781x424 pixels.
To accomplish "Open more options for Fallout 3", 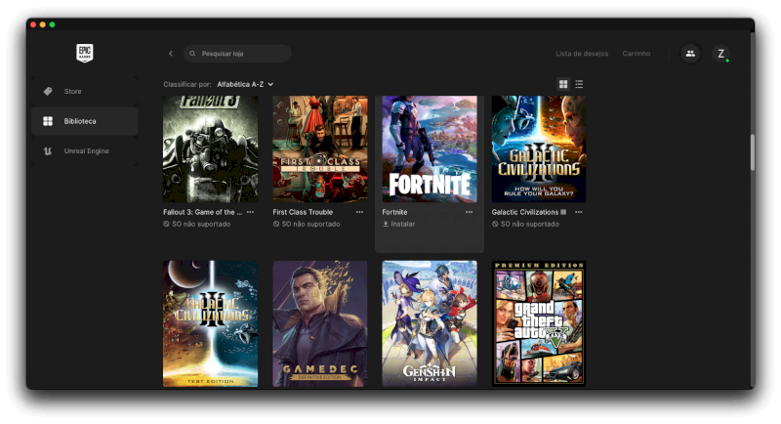I will pyautogui.click(x=250, y=212).
